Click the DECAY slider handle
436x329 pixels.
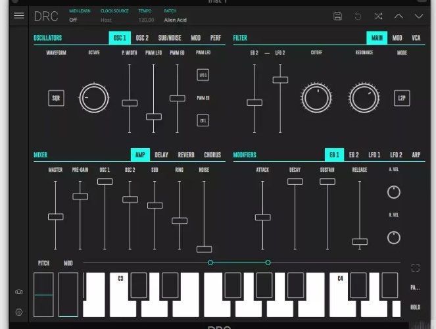[295, 182]
